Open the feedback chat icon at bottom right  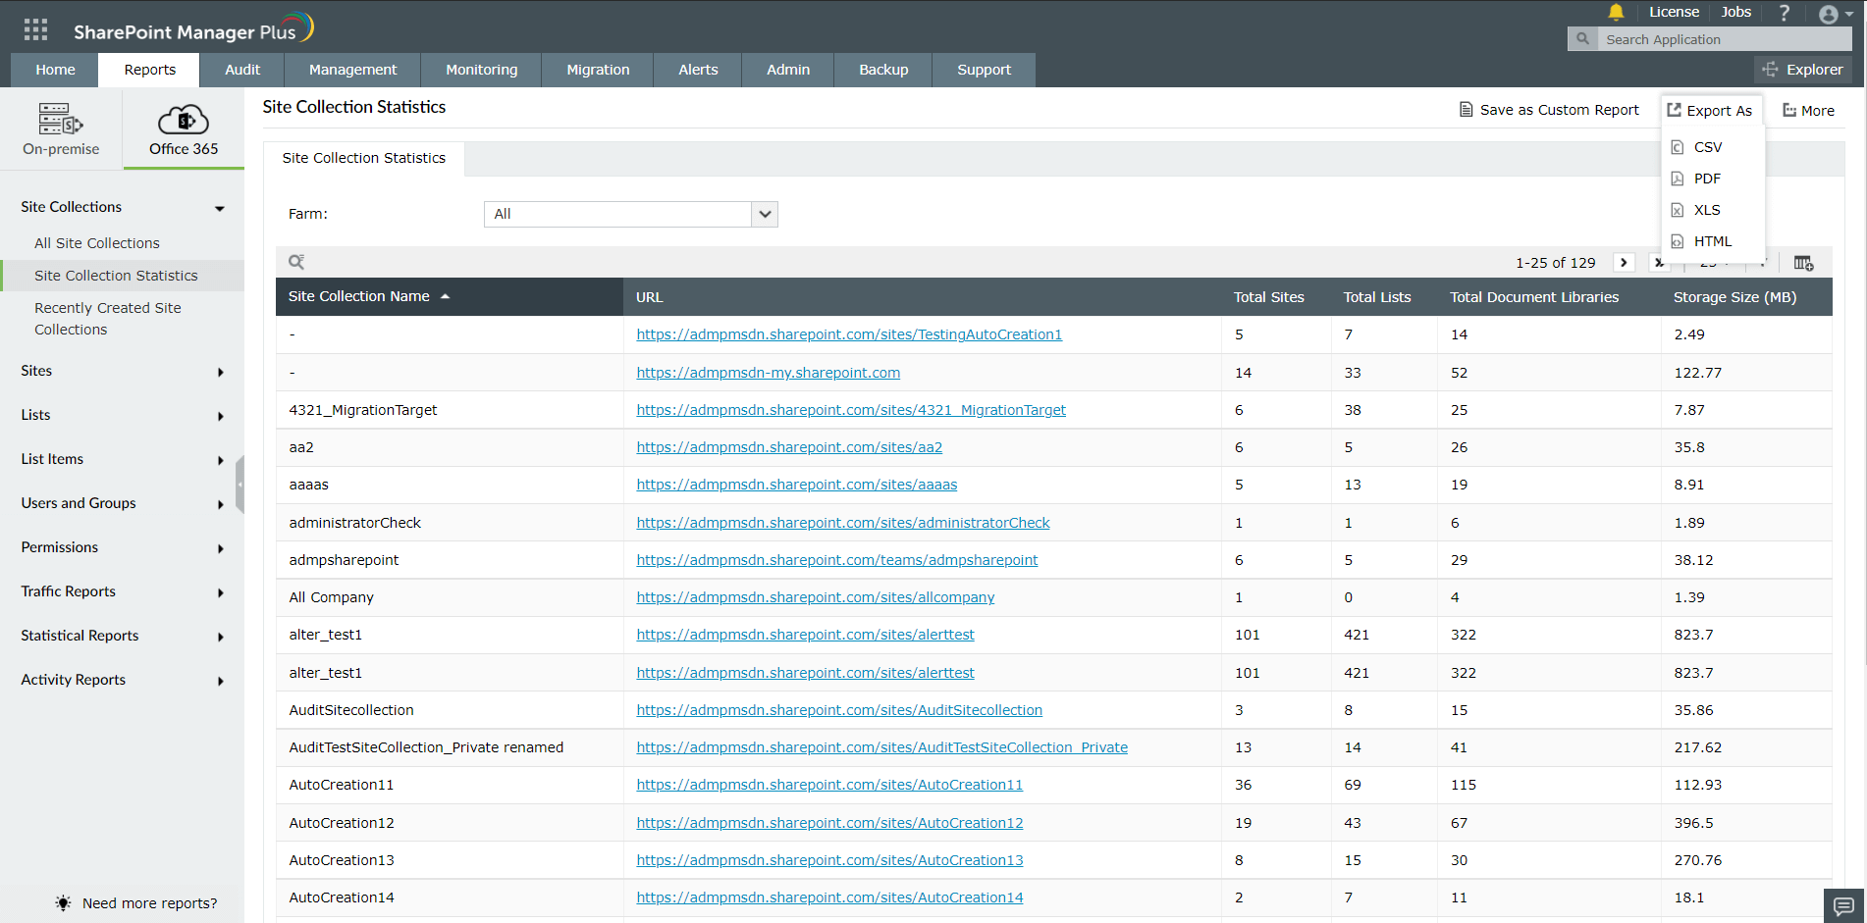point(1843,905)
